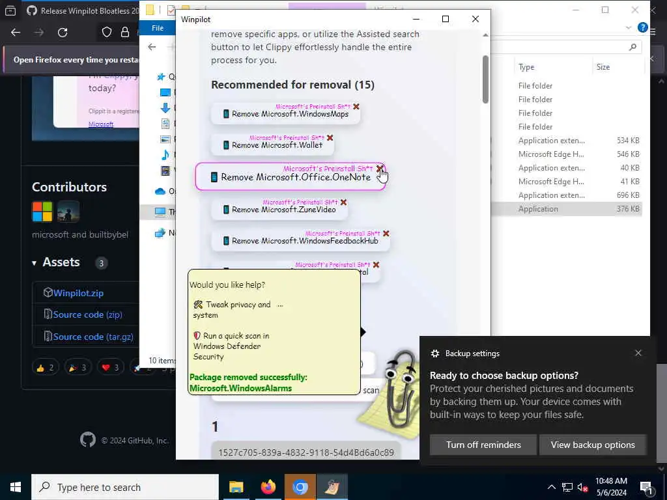667x500 pixels.
Task: Click Remove Microsoft.Wallet button
Action: click(273, 145)
